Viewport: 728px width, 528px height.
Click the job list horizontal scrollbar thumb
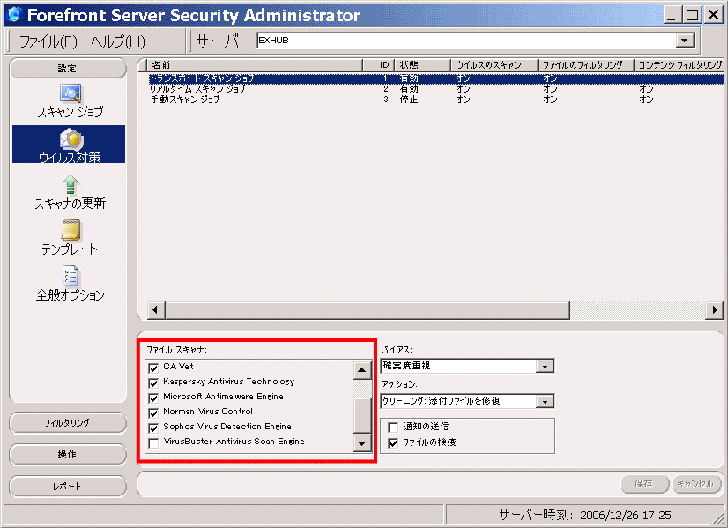[368, 310]
